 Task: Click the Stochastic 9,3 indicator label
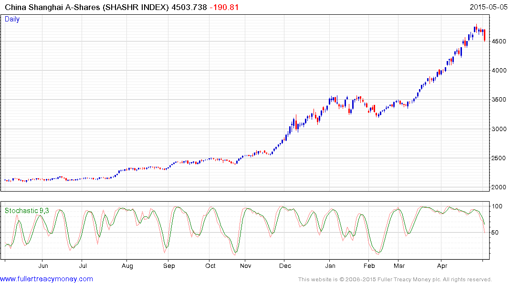(x=27, y=211)
